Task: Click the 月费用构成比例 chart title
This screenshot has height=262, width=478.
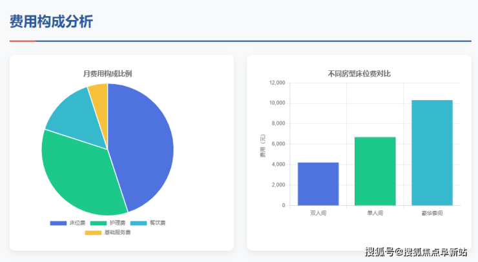Action: (108, 74)
